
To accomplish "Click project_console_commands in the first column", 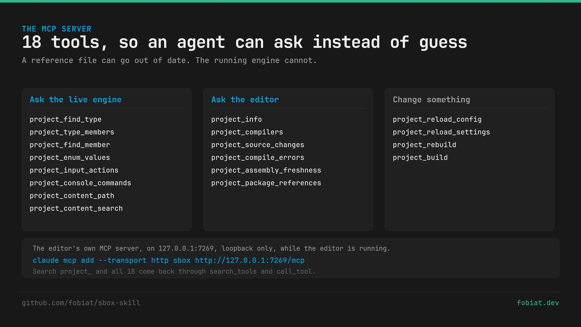I will pyautogui.click(x=80, y=183).
